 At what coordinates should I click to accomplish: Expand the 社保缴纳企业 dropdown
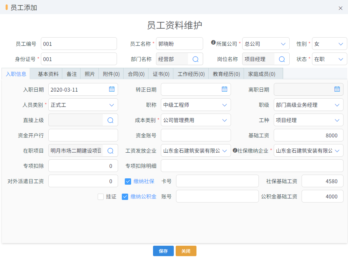tap(309, 150)
